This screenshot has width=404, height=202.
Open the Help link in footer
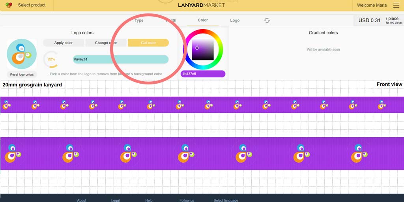pyautogui.click(x=149, y=200)
